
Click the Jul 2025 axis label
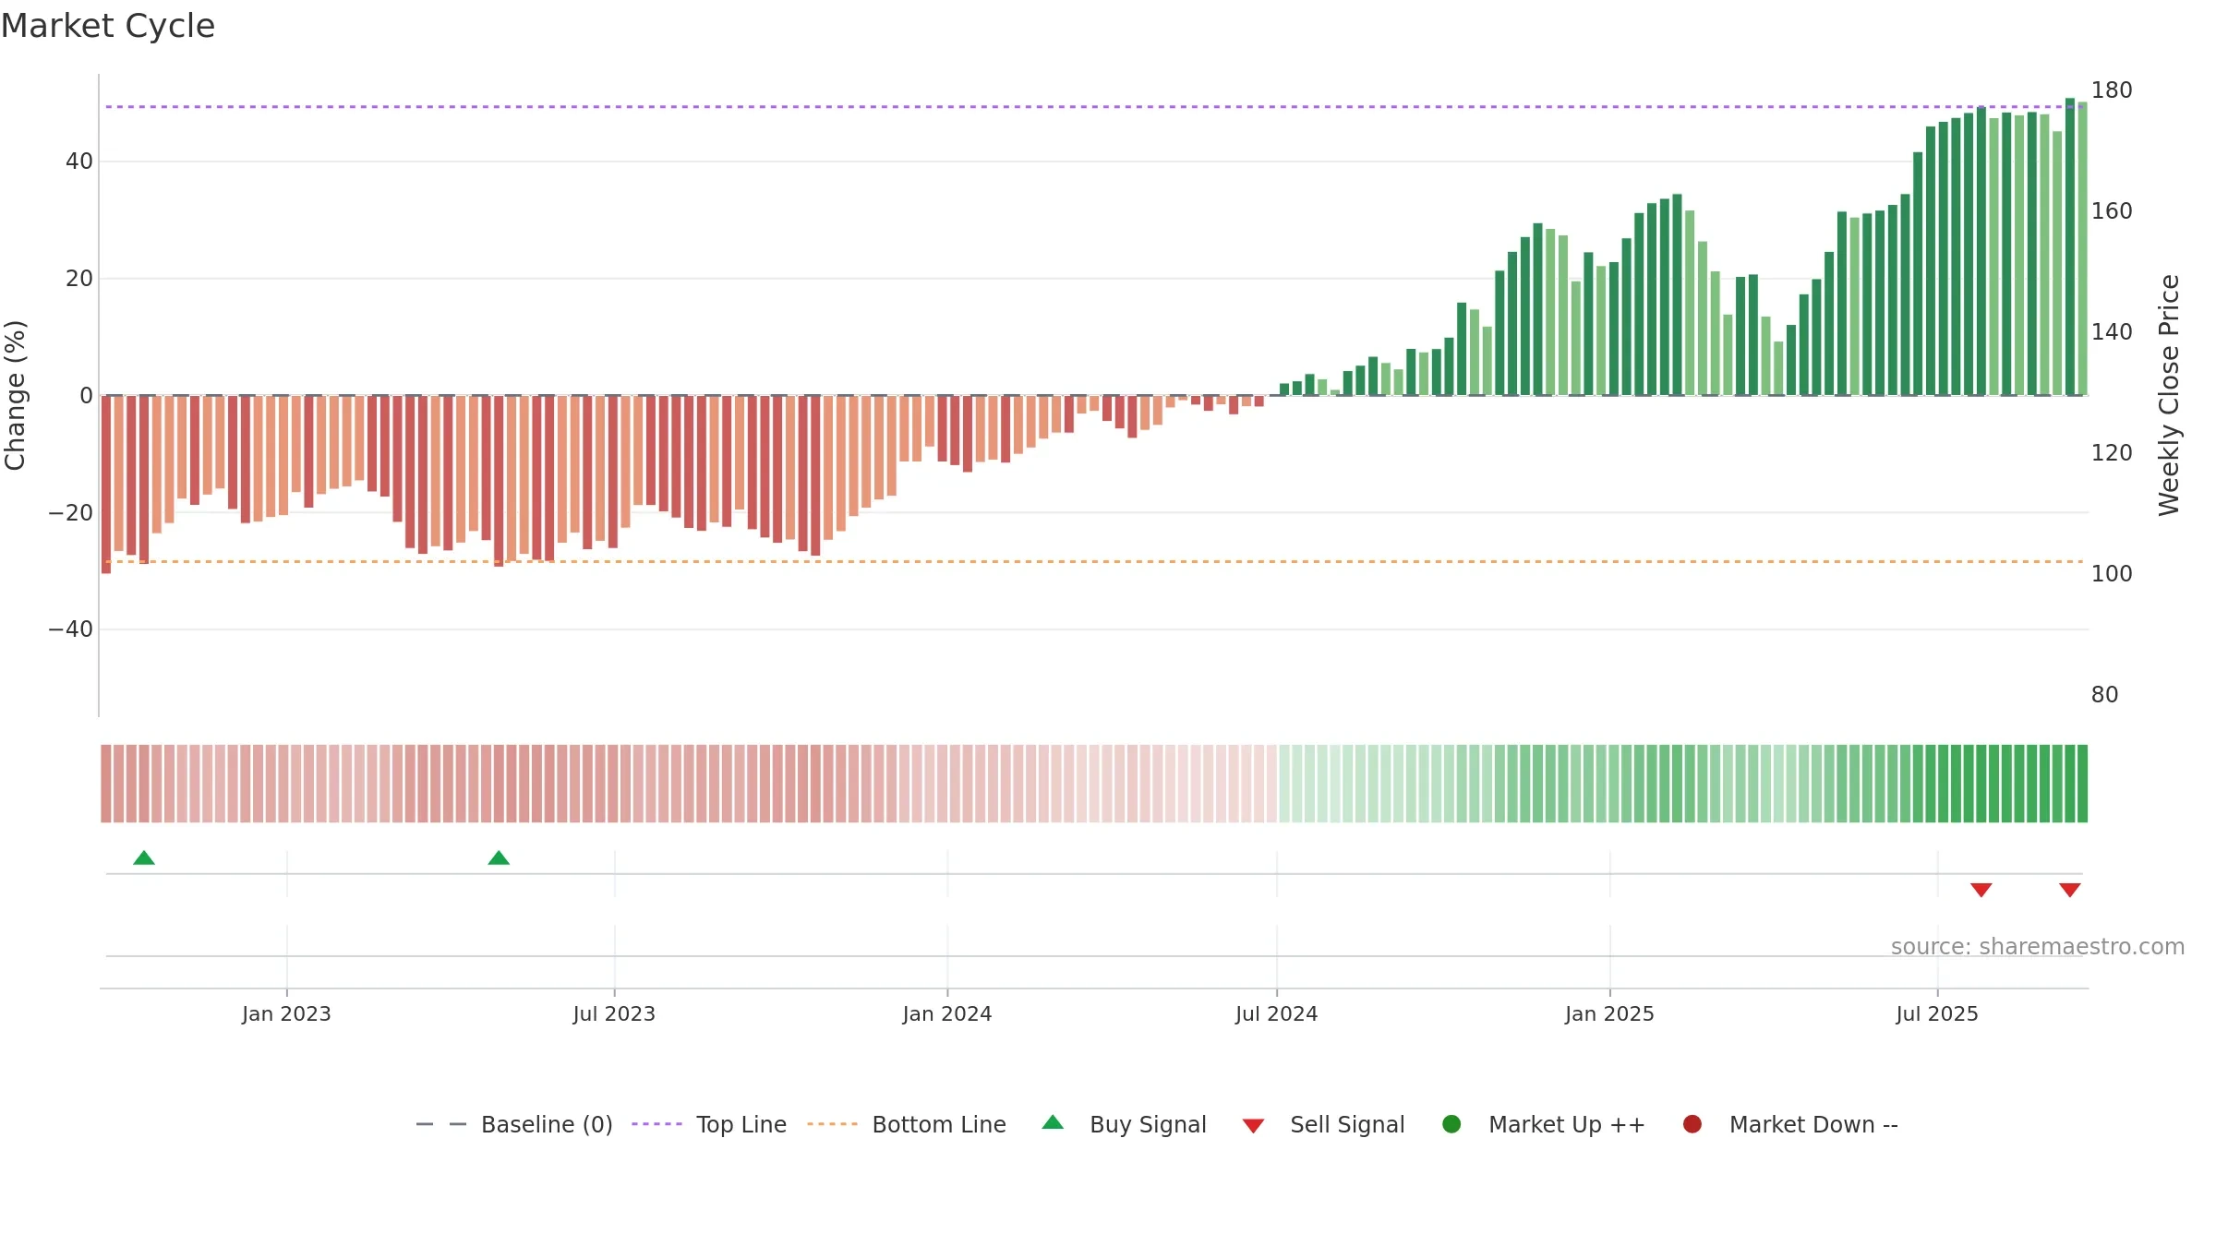(1937, 1014)
